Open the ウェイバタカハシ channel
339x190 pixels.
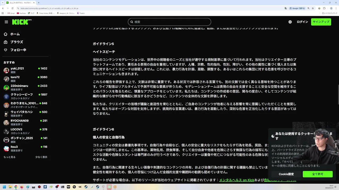tap(25, 114)
